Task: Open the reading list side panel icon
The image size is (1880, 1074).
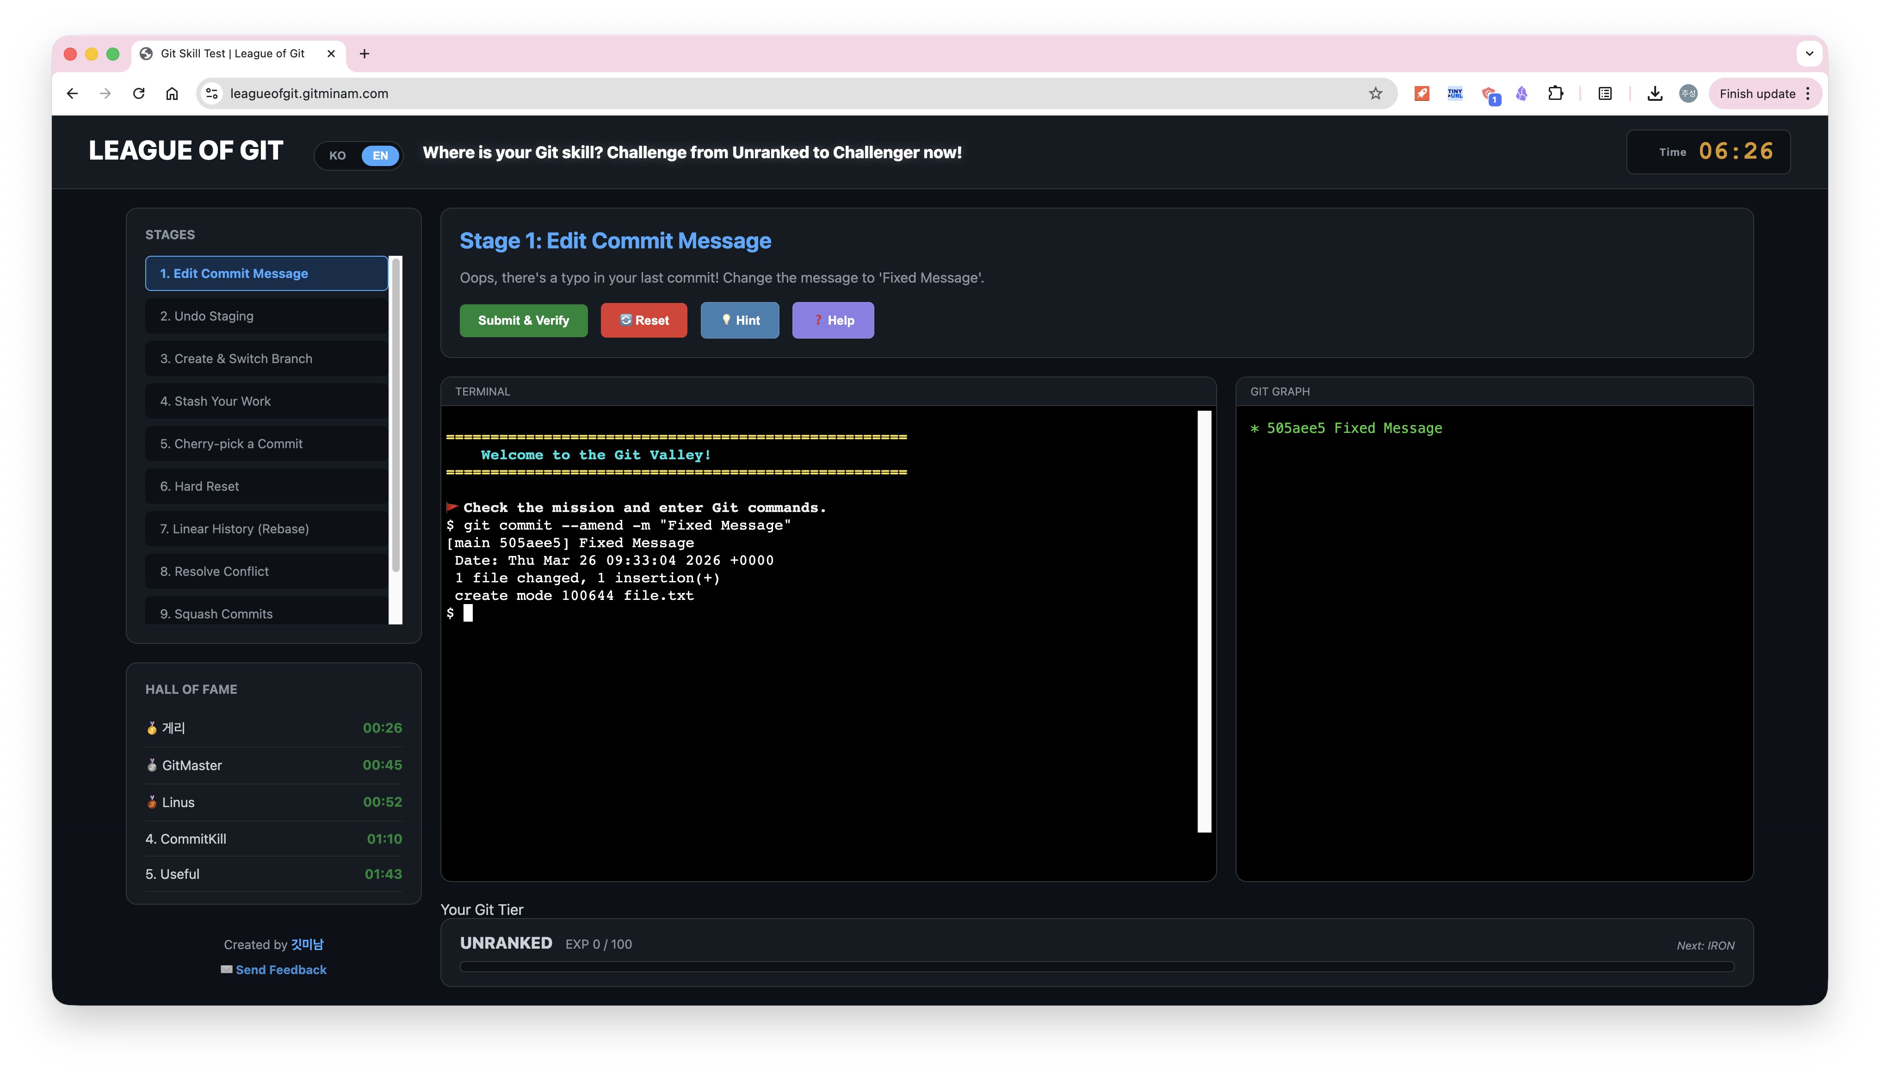Action: (x=1605, y=94)
